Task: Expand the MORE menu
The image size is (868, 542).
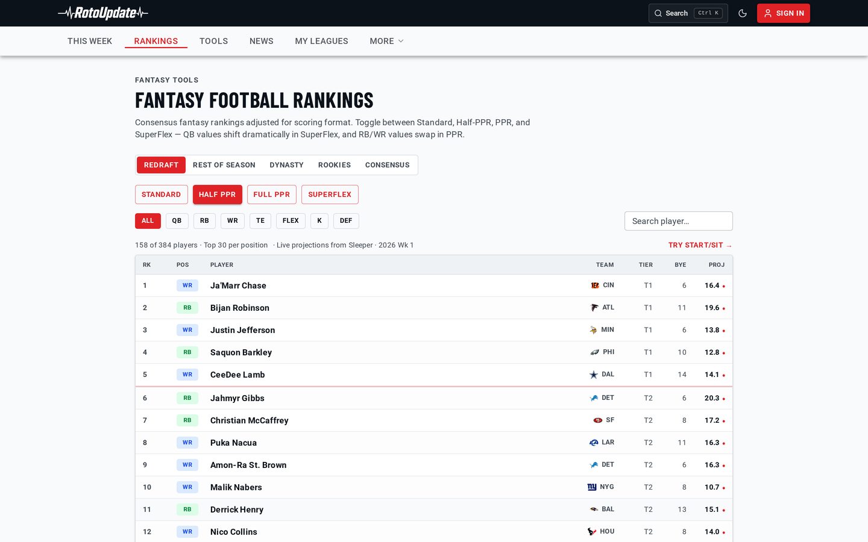Action: (x=386, y=41)
